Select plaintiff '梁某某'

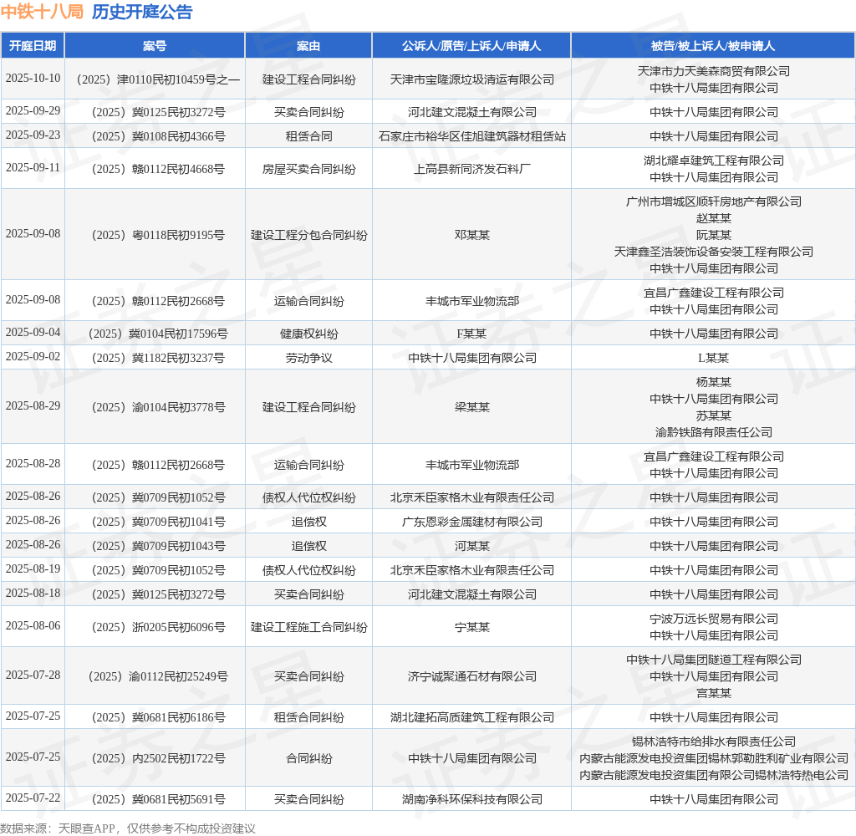(471, 407)
